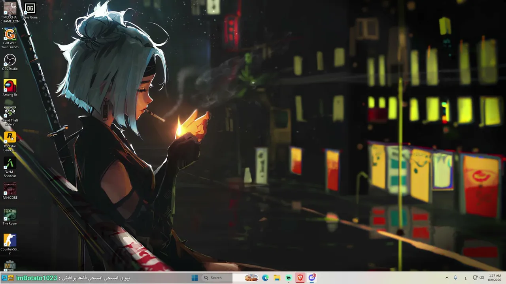This screenshot has height=284, width=506.
Task: Select the FiveM shortcut icon
Action: pos(10,167)
